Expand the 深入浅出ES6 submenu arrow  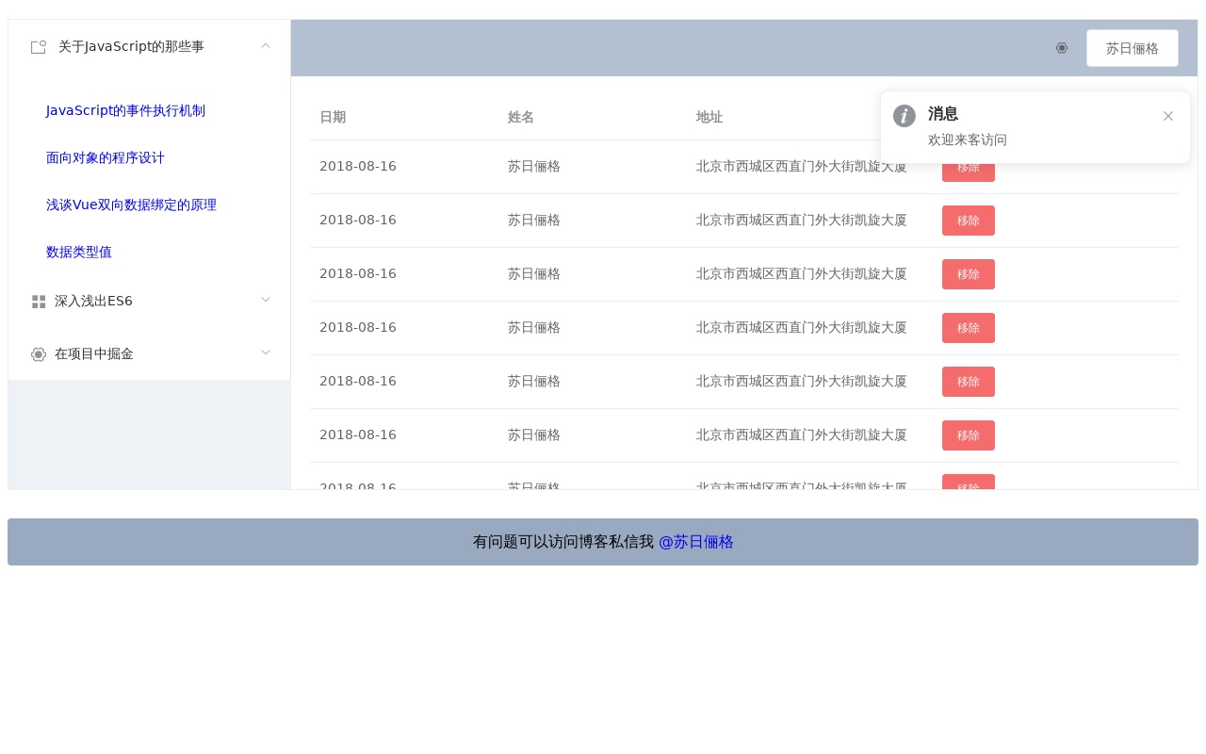tap(266, 300)
